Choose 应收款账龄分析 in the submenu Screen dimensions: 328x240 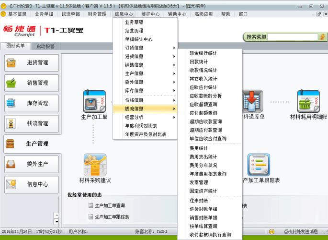click(x=210, y=96)
